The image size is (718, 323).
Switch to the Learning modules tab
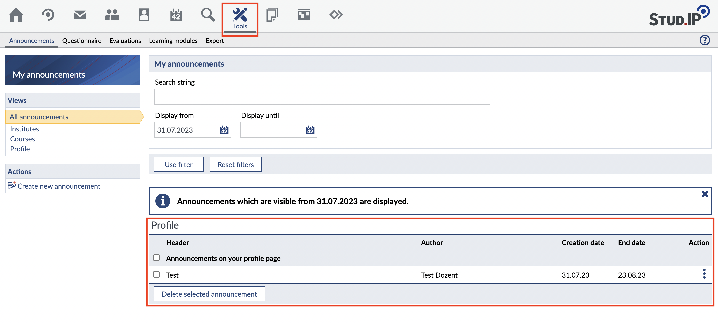pyautogui.click(x=173, y=41)
